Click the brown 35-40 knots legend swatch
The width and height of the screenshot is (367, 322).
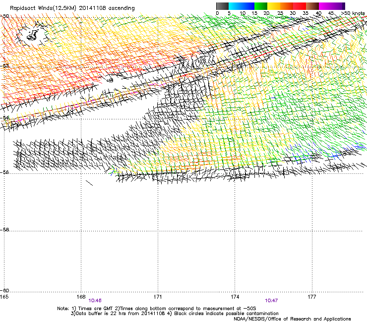coord(312,6)
